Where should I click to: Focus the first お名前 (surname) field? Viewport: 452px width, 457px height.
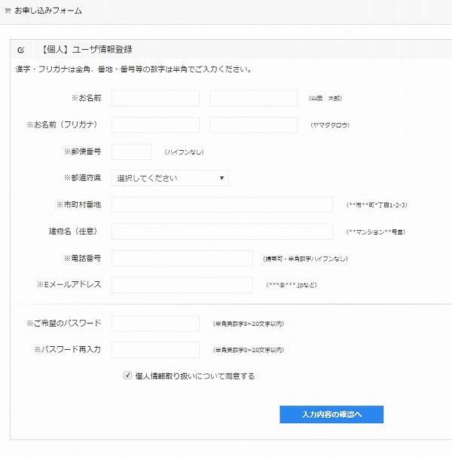155,98
